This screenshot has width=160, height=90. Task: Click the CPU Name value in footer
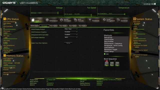tap(109, 80)
